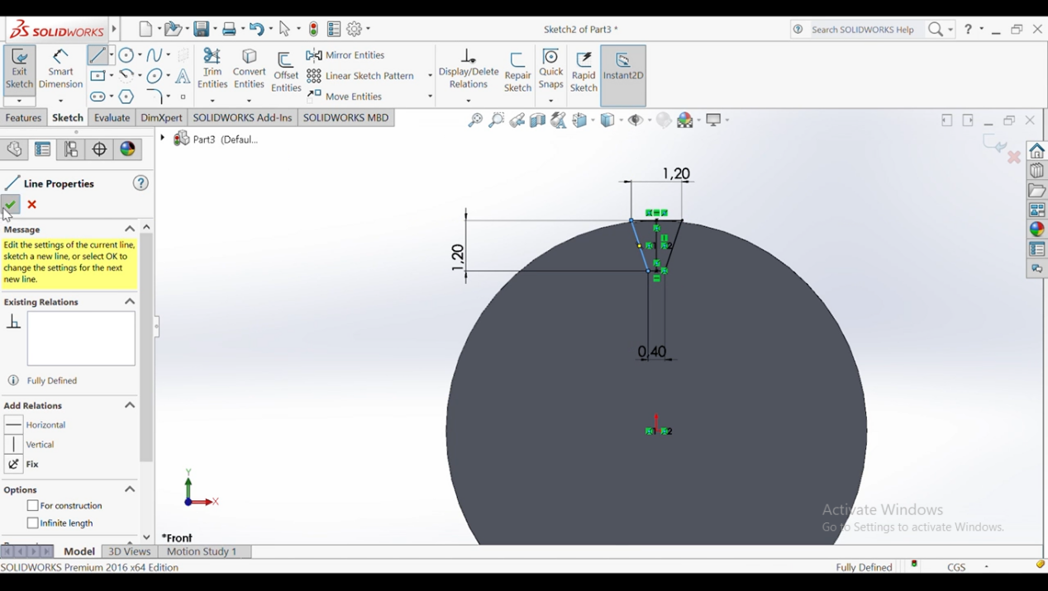Viewport: 1048px width, 591px height.
Task: Select the Ellipse sketch tool
Action: [155, 76]
